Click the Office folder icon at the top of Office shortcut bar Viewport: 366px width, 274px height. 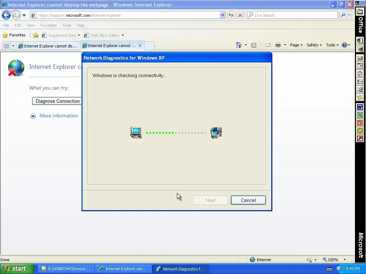point(360,12)
